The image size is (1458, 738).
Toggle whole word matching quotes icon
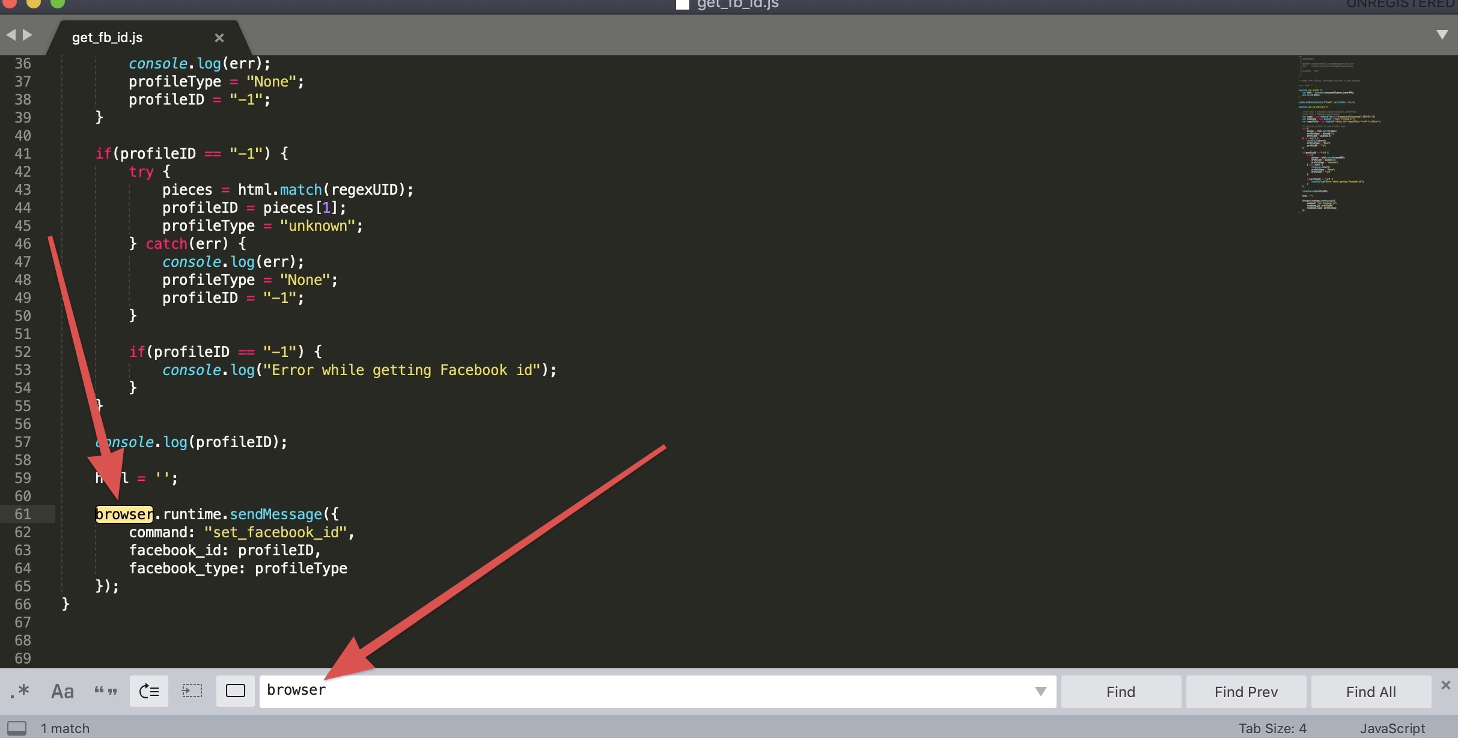(106, 691)
